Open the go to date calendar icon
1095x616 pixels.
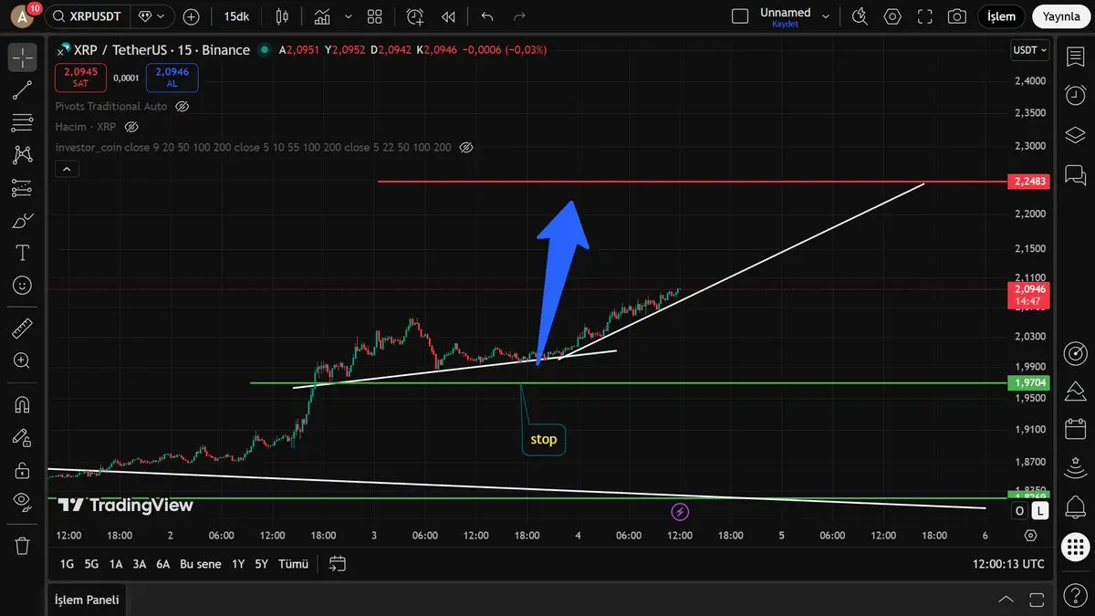point(337,564)
